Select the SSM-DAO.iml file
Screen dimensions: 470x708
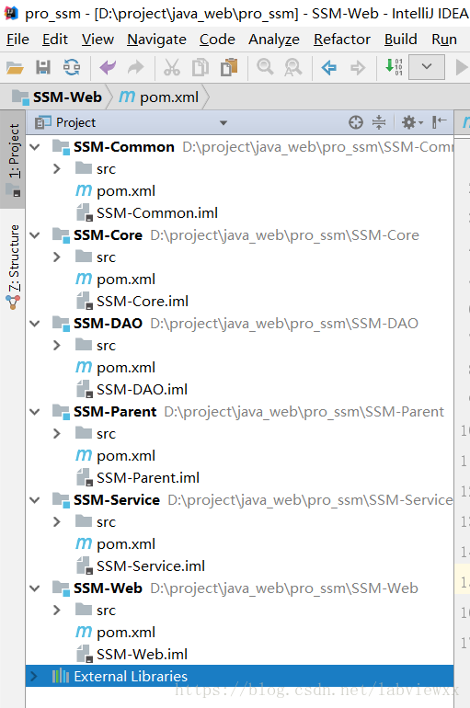pyautogui.click(x=132, y=390)
